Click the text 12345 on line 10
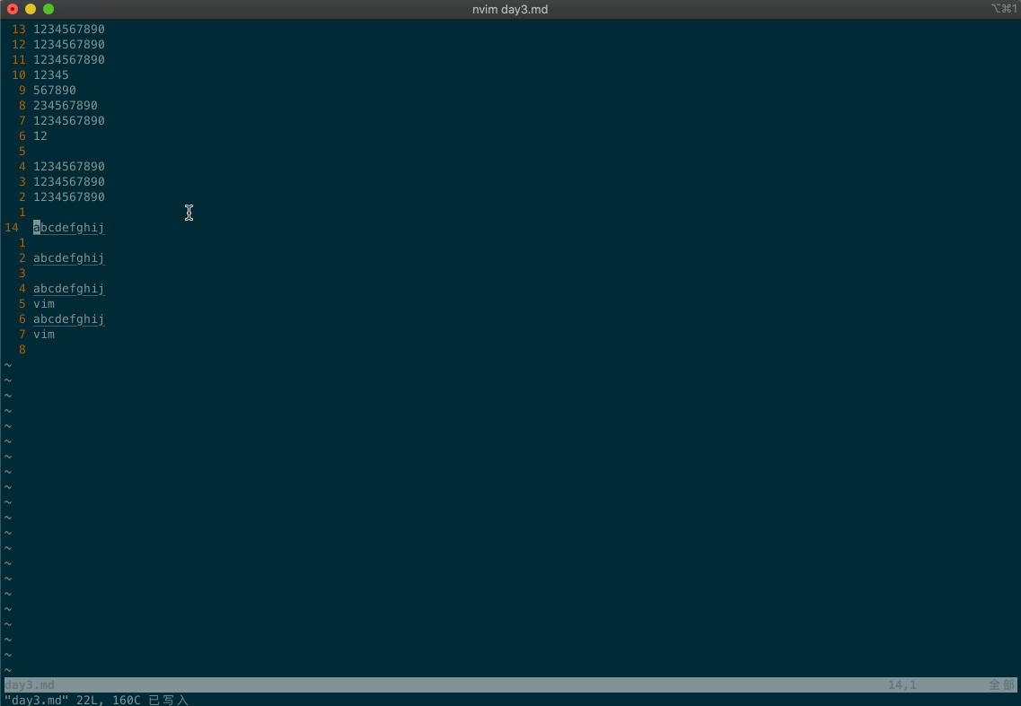The width and height of the screenshot is (1021, 706). 50,74
